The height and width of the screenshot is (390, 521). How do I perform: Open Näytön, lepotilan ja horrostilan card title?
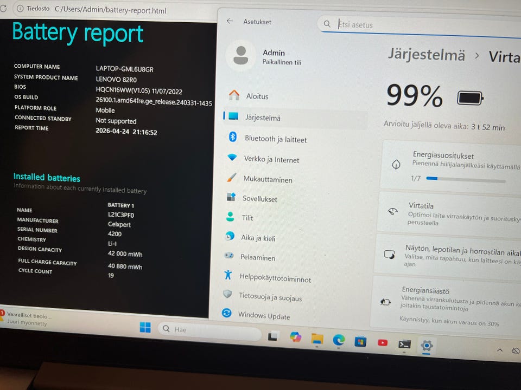pos(462,251)
